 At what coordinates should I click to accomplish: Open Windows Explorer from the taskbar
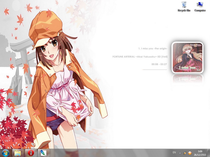click(18, 153)
